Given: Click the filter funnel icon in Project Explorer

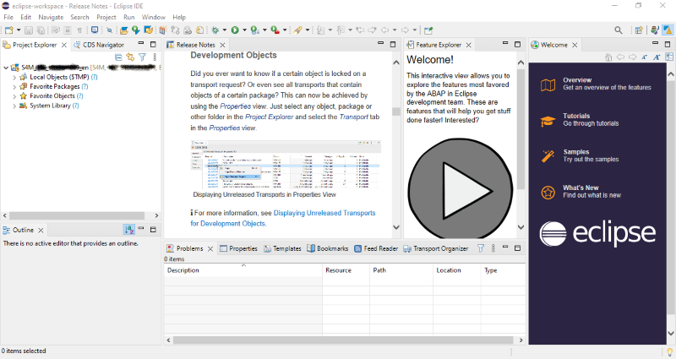Looking at the screenshot, I should [142, 57].
